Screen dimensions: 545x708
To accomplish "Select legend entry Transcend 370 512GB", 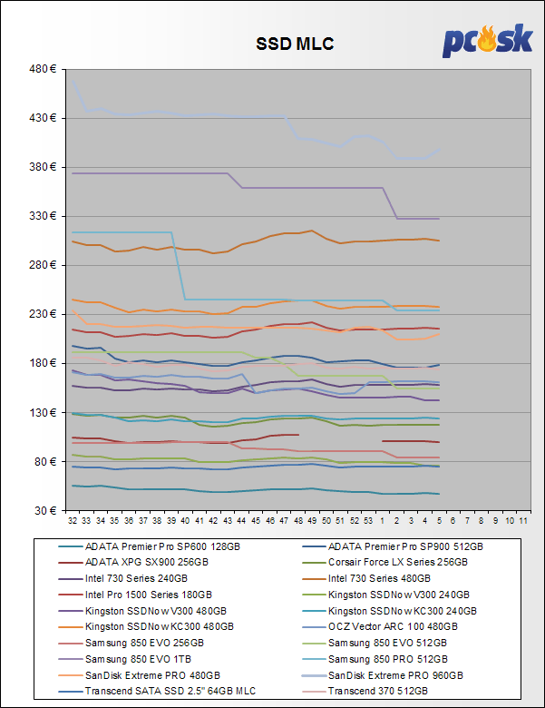I will 365,691.
